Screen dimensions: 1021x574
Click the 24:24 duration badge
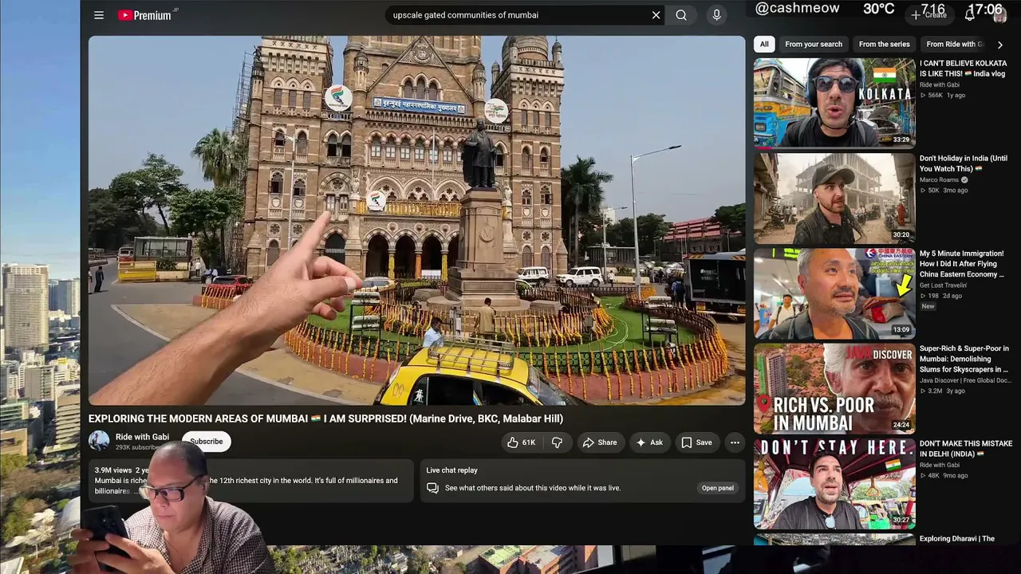pyautogui.click(x=901, y=426)
